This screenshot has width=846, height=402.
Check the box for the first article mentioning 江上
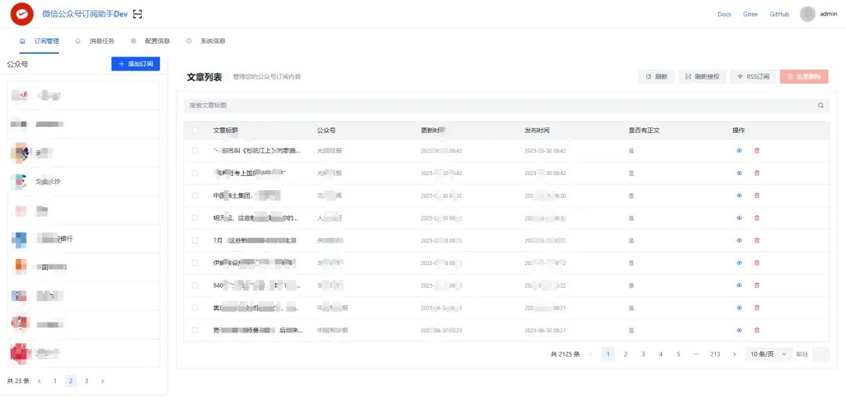pos(195,151)
